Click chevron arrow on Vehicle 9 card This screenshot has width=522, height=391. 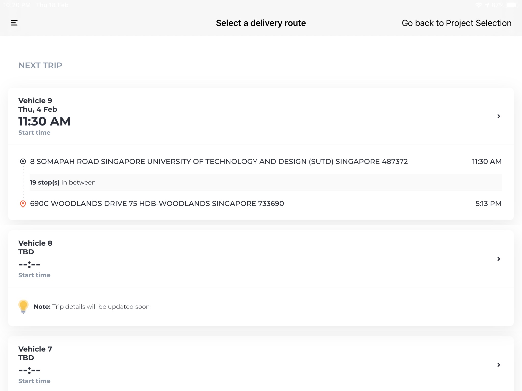coord(499,116)
